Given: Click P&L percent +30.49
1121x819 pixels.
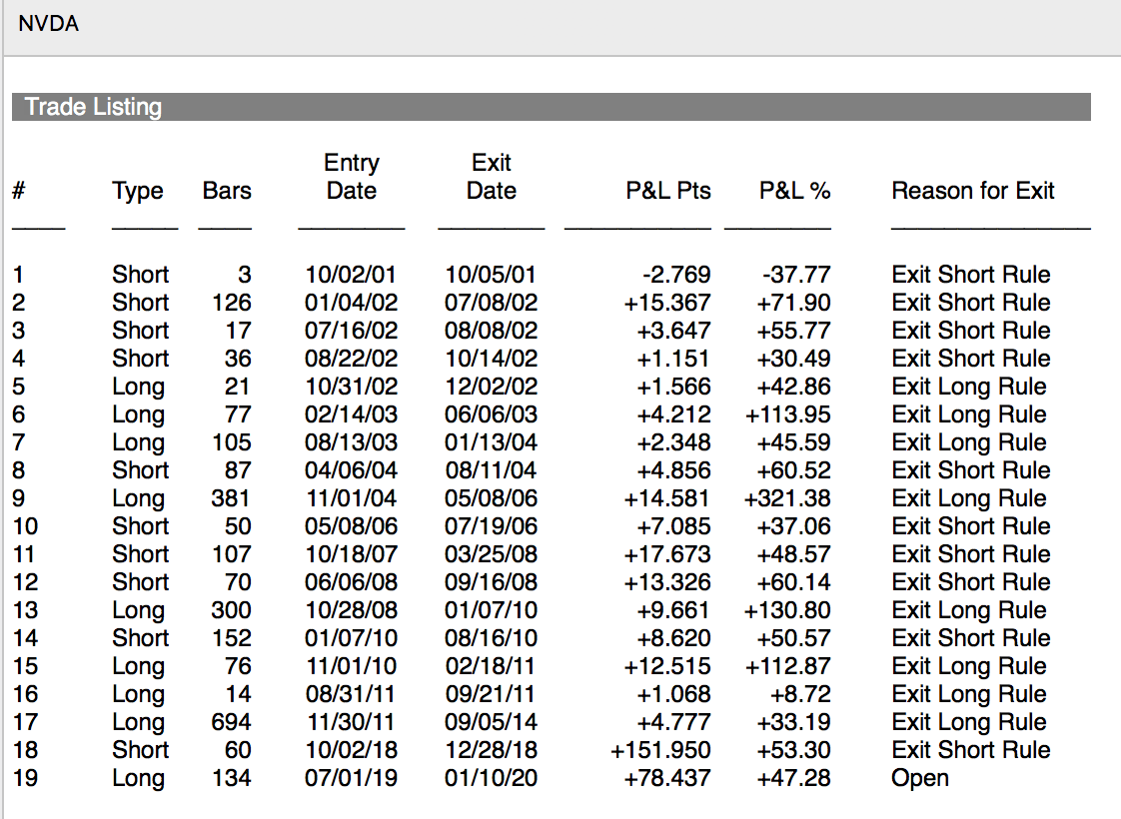Looking at the screenshot, I should pyautogui.click(x=793, y=358).
